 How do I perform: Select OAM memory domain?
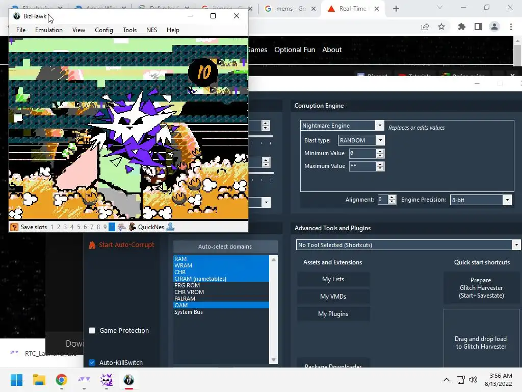click(221, 305)
